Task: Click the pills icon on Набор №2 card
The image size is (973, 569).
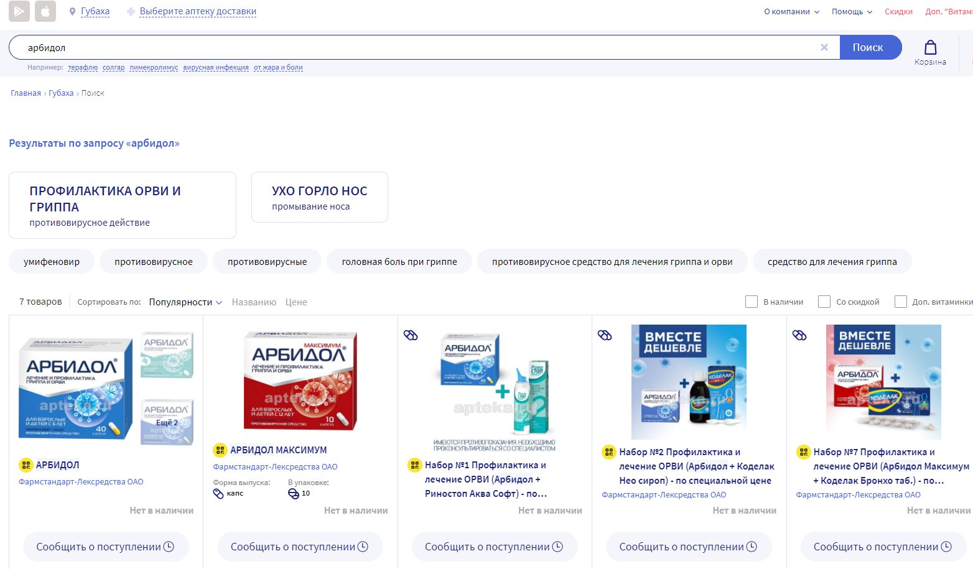Action: (605, 335)
